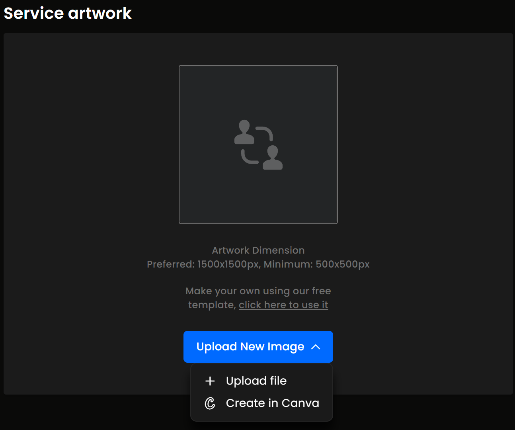Click the Canva logo icon

point(210,403)
